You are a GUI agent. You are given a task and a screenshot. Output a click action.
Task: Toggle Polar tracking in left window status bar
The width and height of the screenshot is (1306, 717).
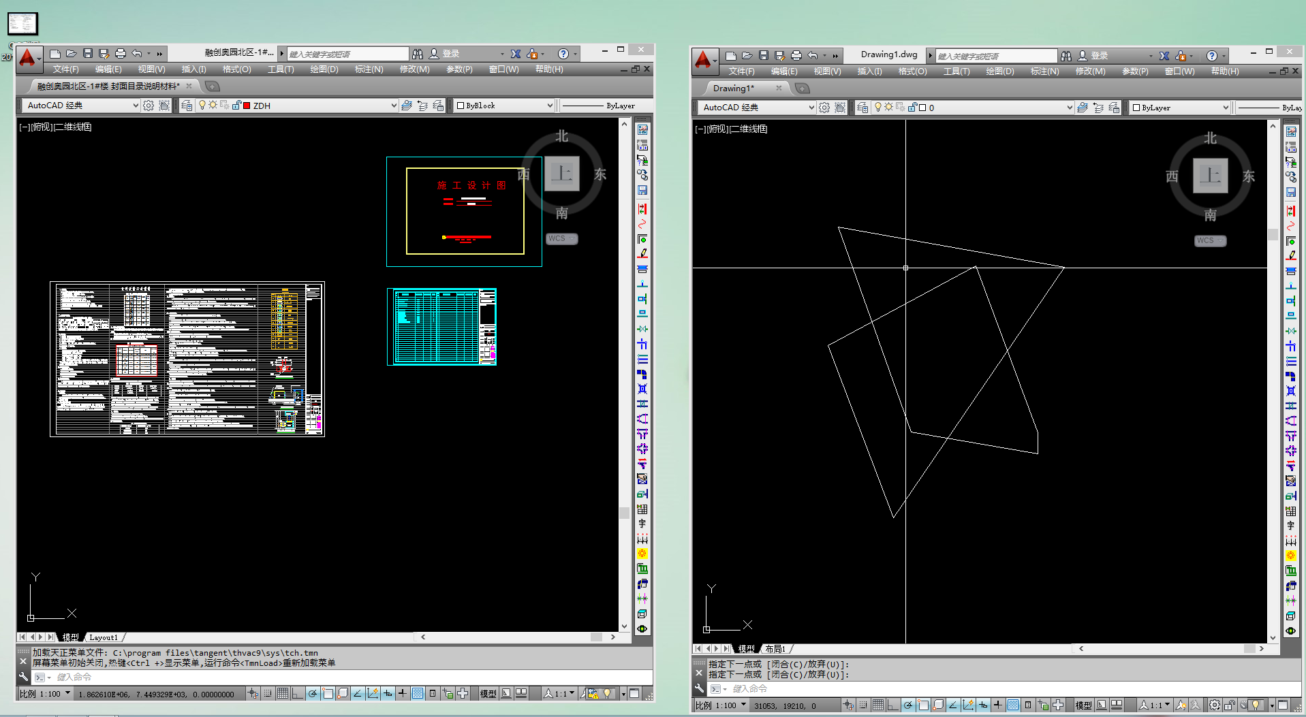point(313,694)
